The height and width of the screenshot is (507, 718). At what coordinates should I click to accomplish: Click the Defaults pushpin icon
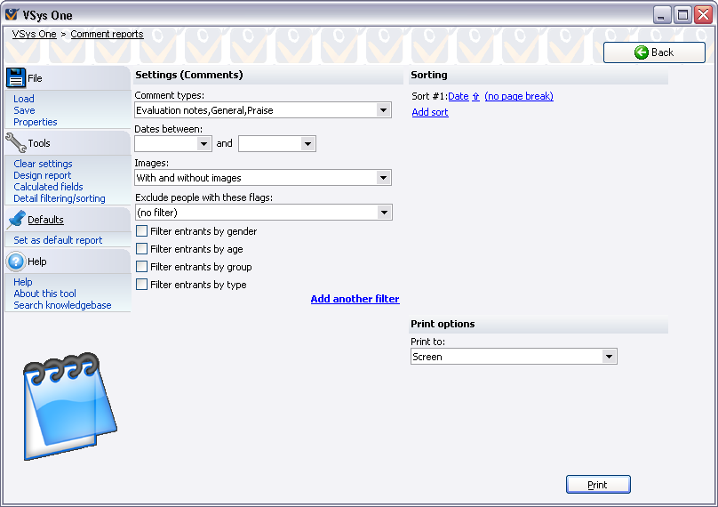click(x=17, y=219)
